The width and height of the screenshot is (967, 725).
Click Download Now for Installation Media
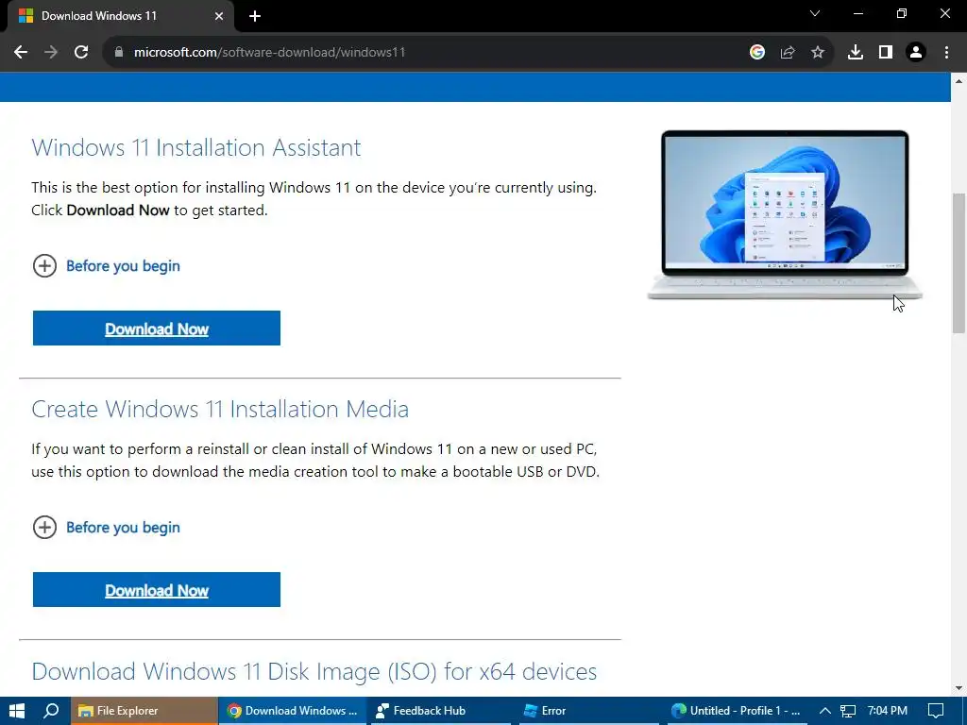coord(157,589)
